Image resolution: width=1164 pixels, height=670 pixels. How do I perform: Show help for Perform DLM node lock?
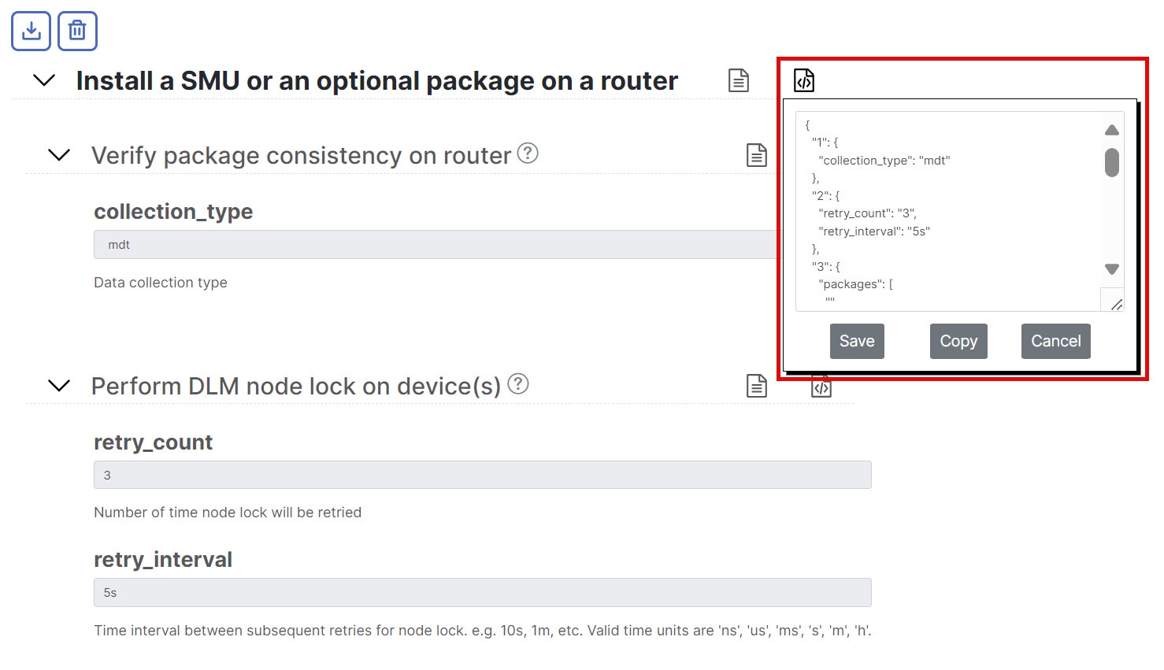point(518,383)
